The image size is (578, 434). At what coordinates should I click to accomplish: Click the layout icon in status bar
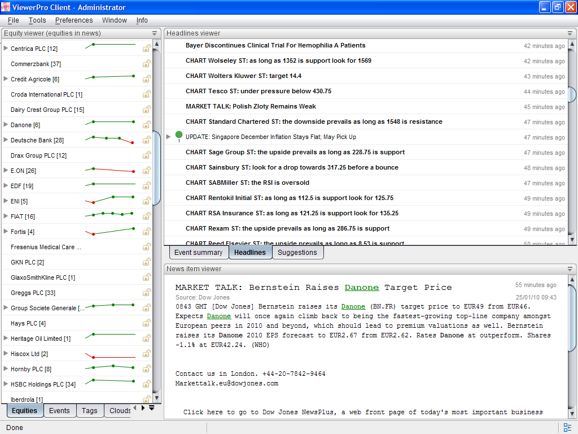(x=568, y=428)
